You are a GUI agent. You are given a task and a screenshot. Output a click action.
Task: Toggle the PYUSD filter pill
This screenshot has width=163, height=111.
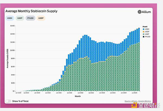[x=30, y=18]
